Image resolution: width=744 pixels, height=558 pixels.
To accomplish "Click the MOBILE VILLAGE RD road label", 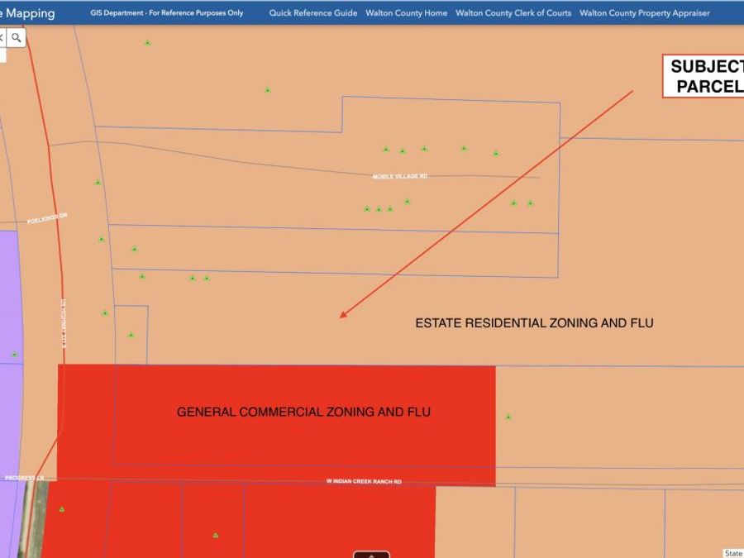I will pyautogui.click(x=400, y=177).
